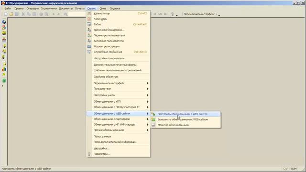Click the bar chart icon in left sidebar
Screen dimensions: 306x172
pyautogui.click(x=4, y=69)
